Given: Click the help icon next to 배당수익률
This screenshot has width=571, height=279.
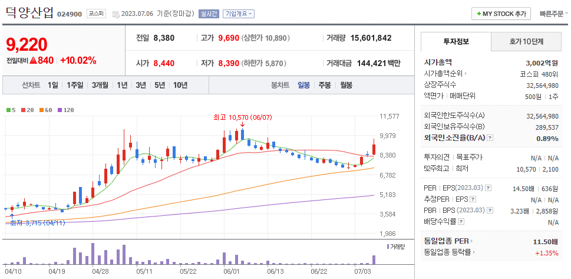Looking at the screenshot, I should tap(461, 221).
